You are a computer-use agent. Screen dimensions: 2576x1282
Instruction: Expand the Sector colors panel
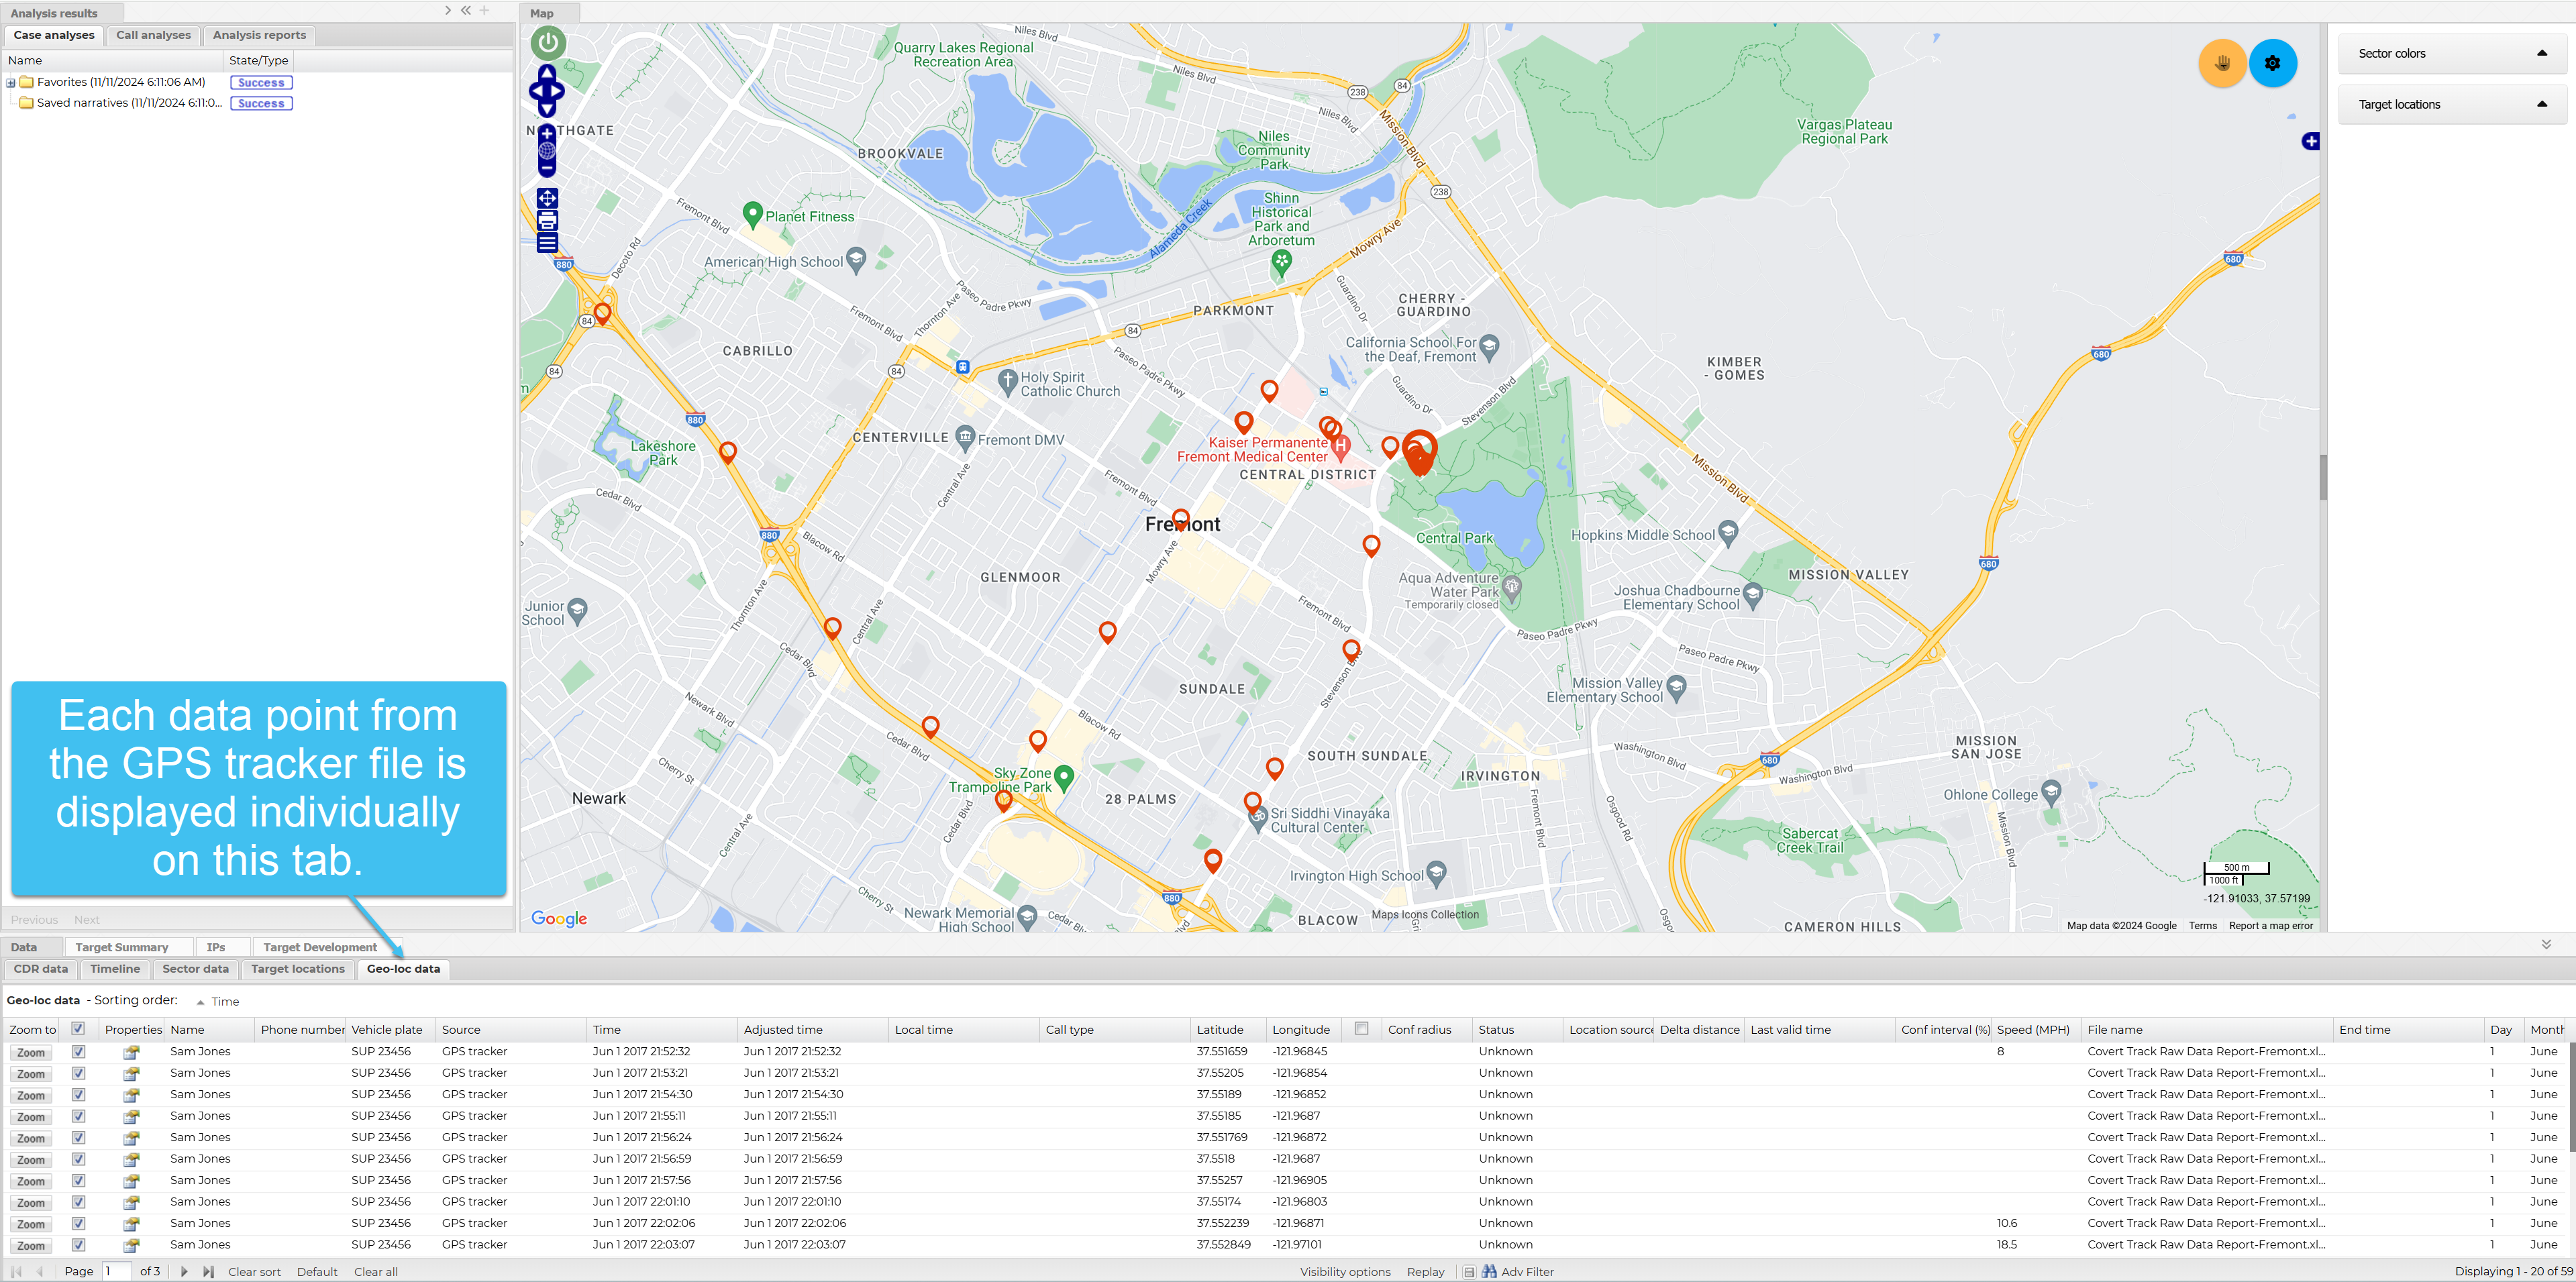[x=2541, y=54]
